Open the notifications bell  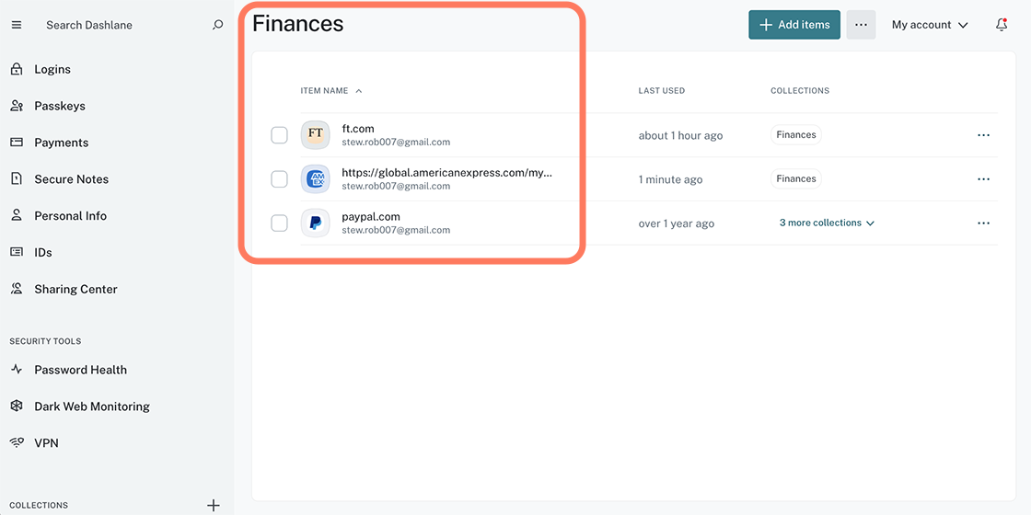tap(1002, 25)
